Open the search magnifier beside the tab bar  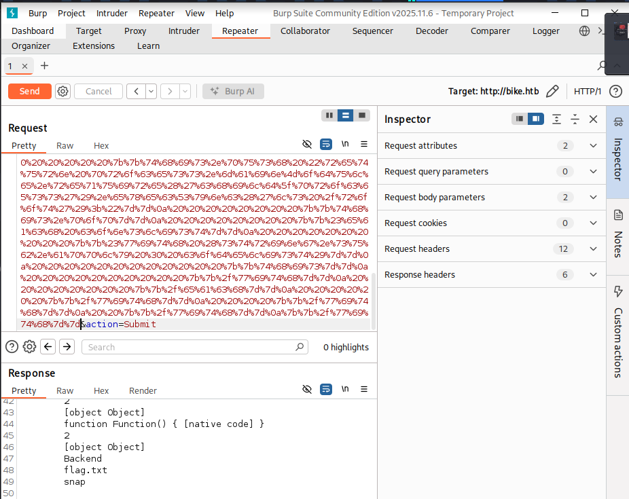coord(600,65)
